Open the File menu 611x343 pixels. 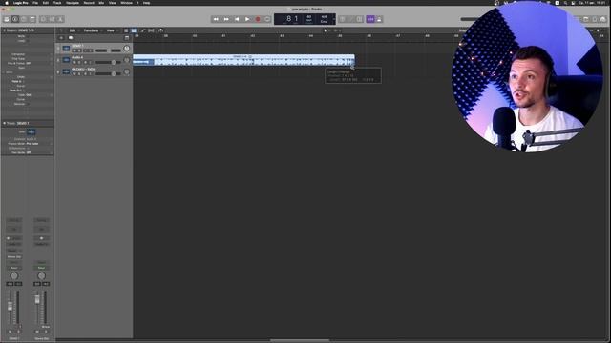tap(35, 3)
